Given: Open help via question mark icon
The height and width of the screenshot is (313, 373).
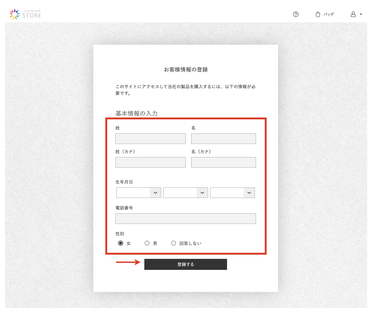Looking at the screenshot, I should 296,14.
